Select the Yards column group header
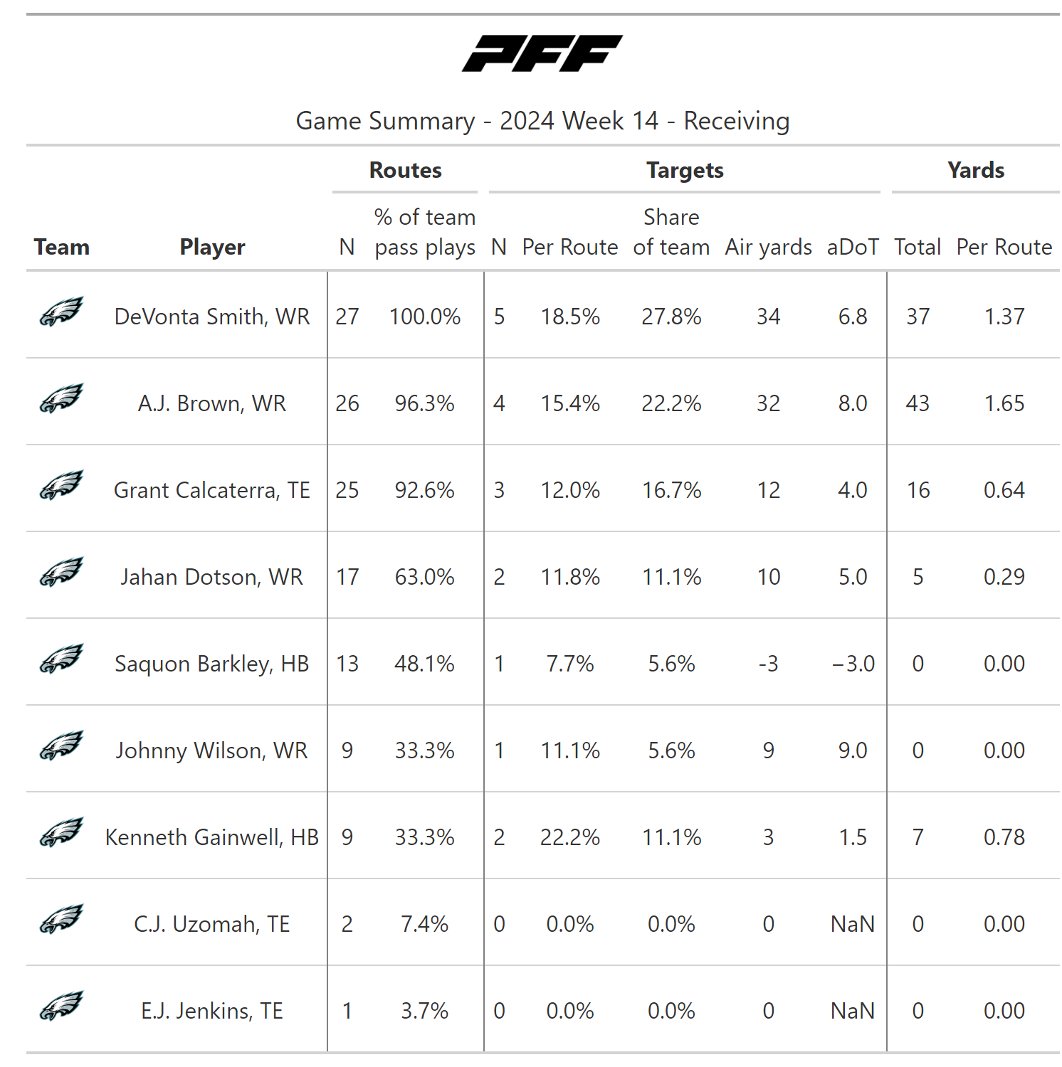This screenshot has width=1062, height=1067. [975, 171]
